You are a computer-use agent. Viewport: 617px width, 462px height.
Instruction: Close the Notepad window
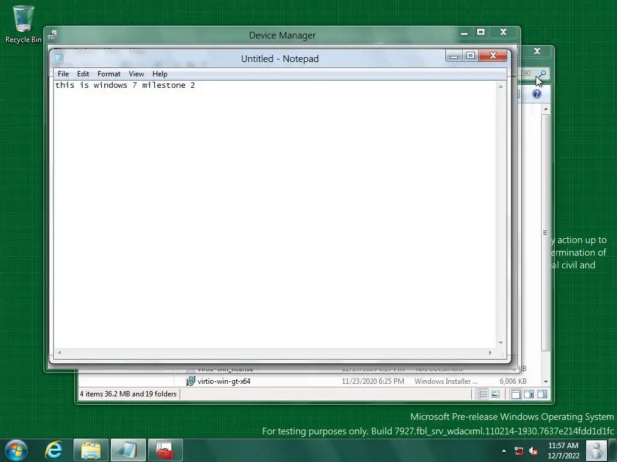[x=493, y=56]
